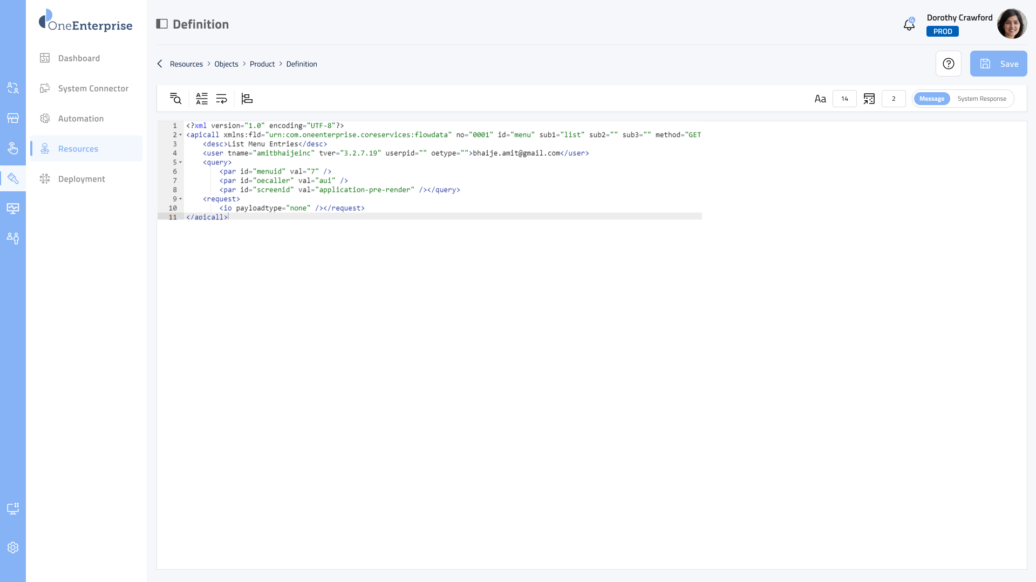Toggle the sidebar panel icon beside Definition

click(162, 24)
